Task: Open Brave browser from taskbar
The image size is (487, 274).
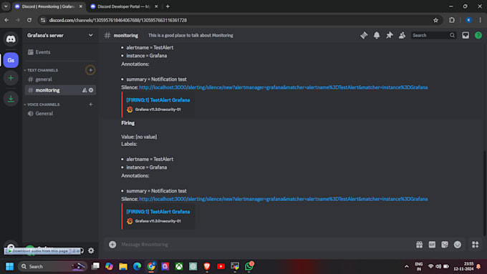Action: point(207,267)
